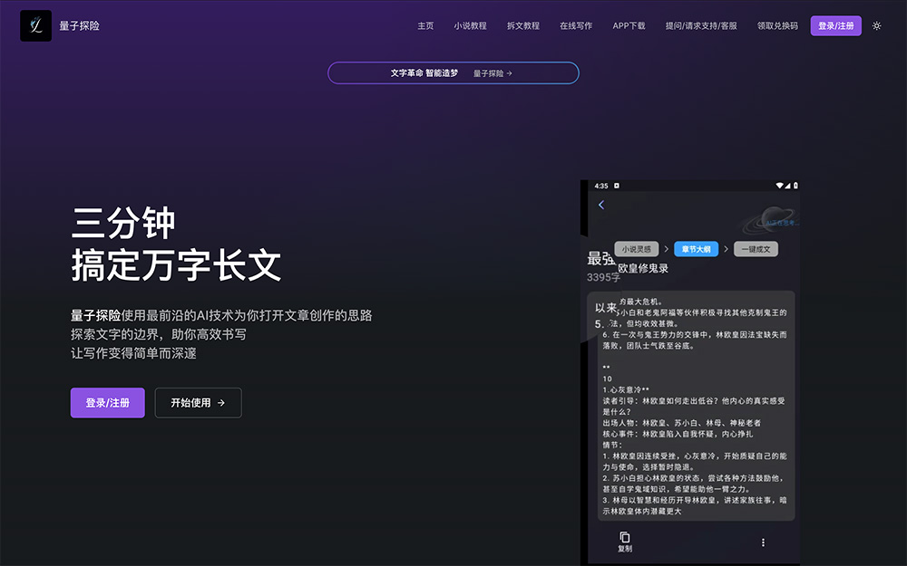Select the 一键成文 workflow step
Screen dimensions: 907x566
click(x=758, y=248)
